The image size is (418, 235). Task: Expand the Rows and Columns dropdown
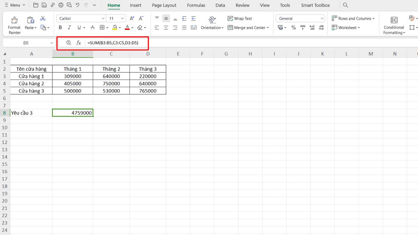click(353, 18)
